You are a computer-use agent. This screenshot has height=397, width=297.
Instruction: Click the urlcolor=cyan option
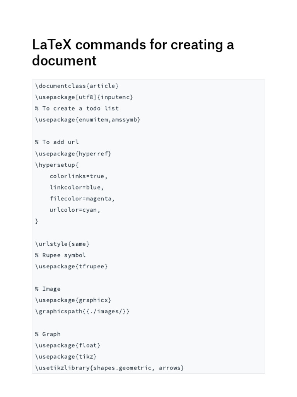(75, 210)
